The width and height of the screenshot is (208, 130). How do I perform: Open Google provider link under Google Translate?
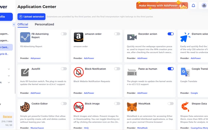194,93
